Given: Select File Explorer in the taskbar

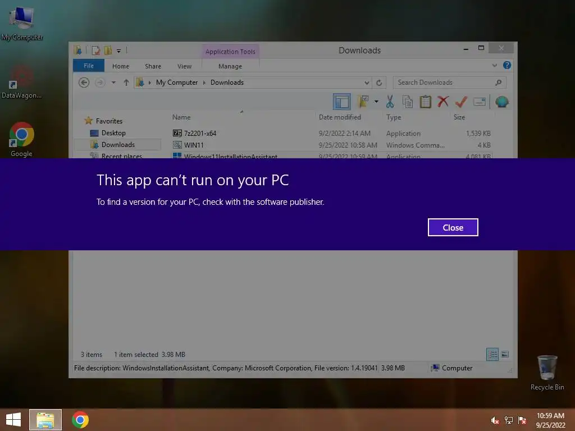Looking at the screenshot, I should click(45, 420).
